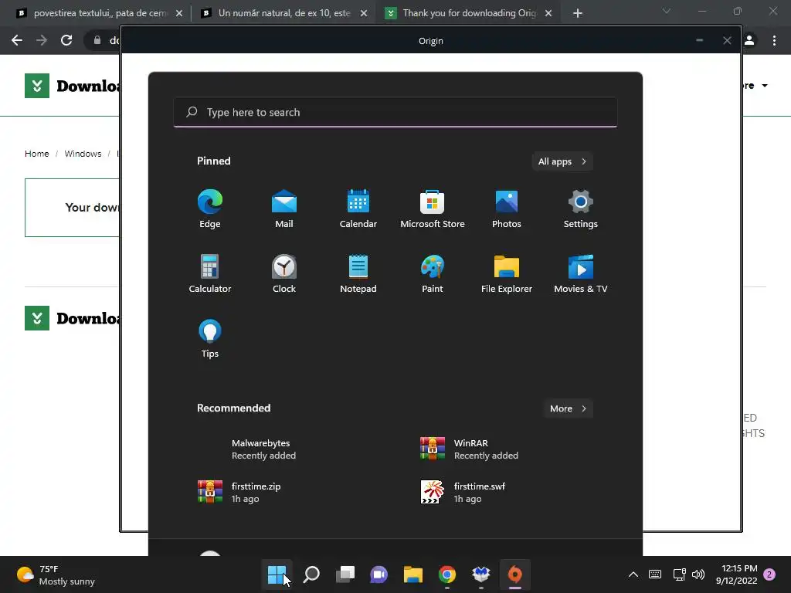
Task: Open File Explorer in pinned apps
Action: click(x=507, y=274)
